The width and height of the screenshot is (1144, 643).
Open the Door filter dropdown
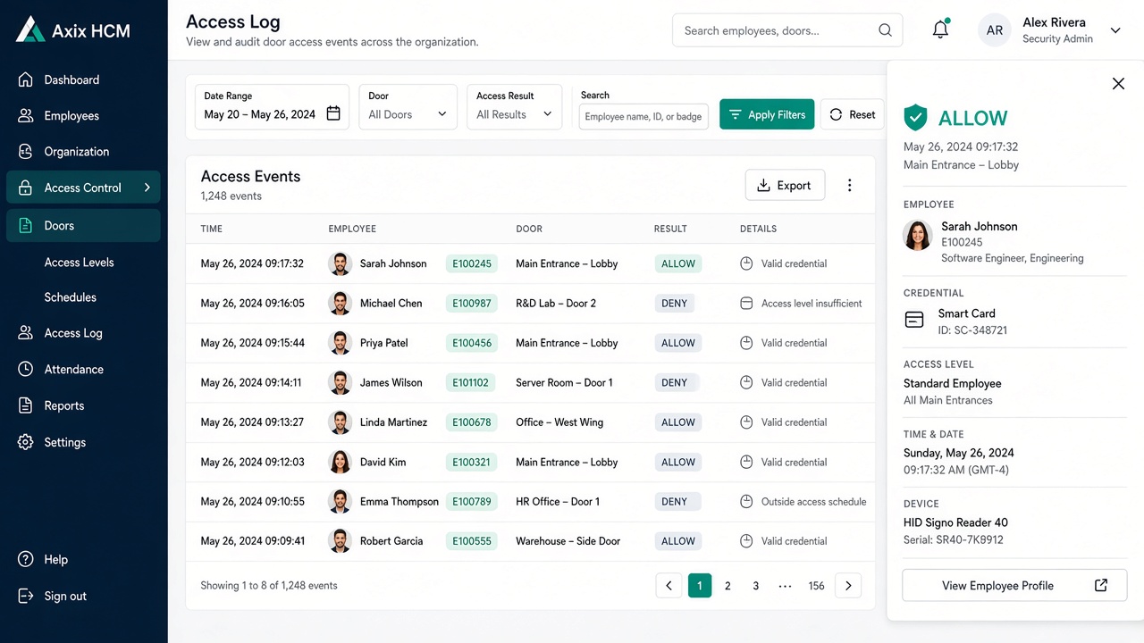(x=408, y=106)
